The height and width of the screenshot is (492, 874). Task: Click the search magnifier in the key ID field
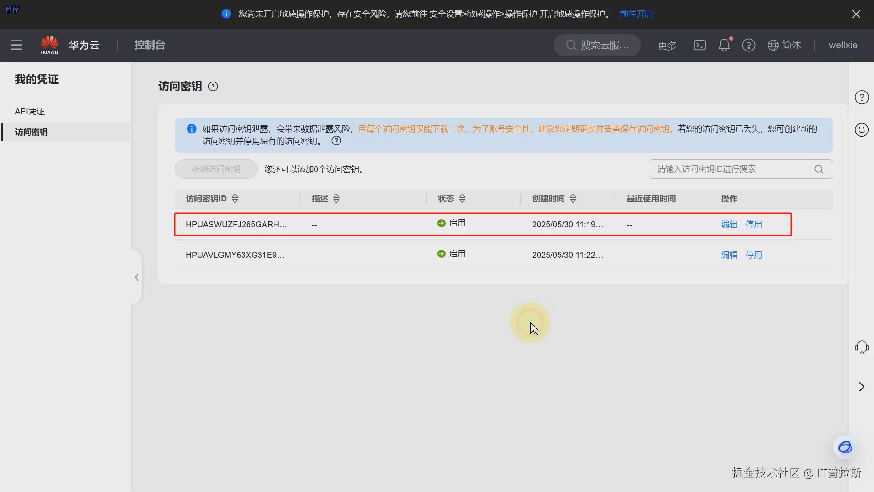point(818,169)
